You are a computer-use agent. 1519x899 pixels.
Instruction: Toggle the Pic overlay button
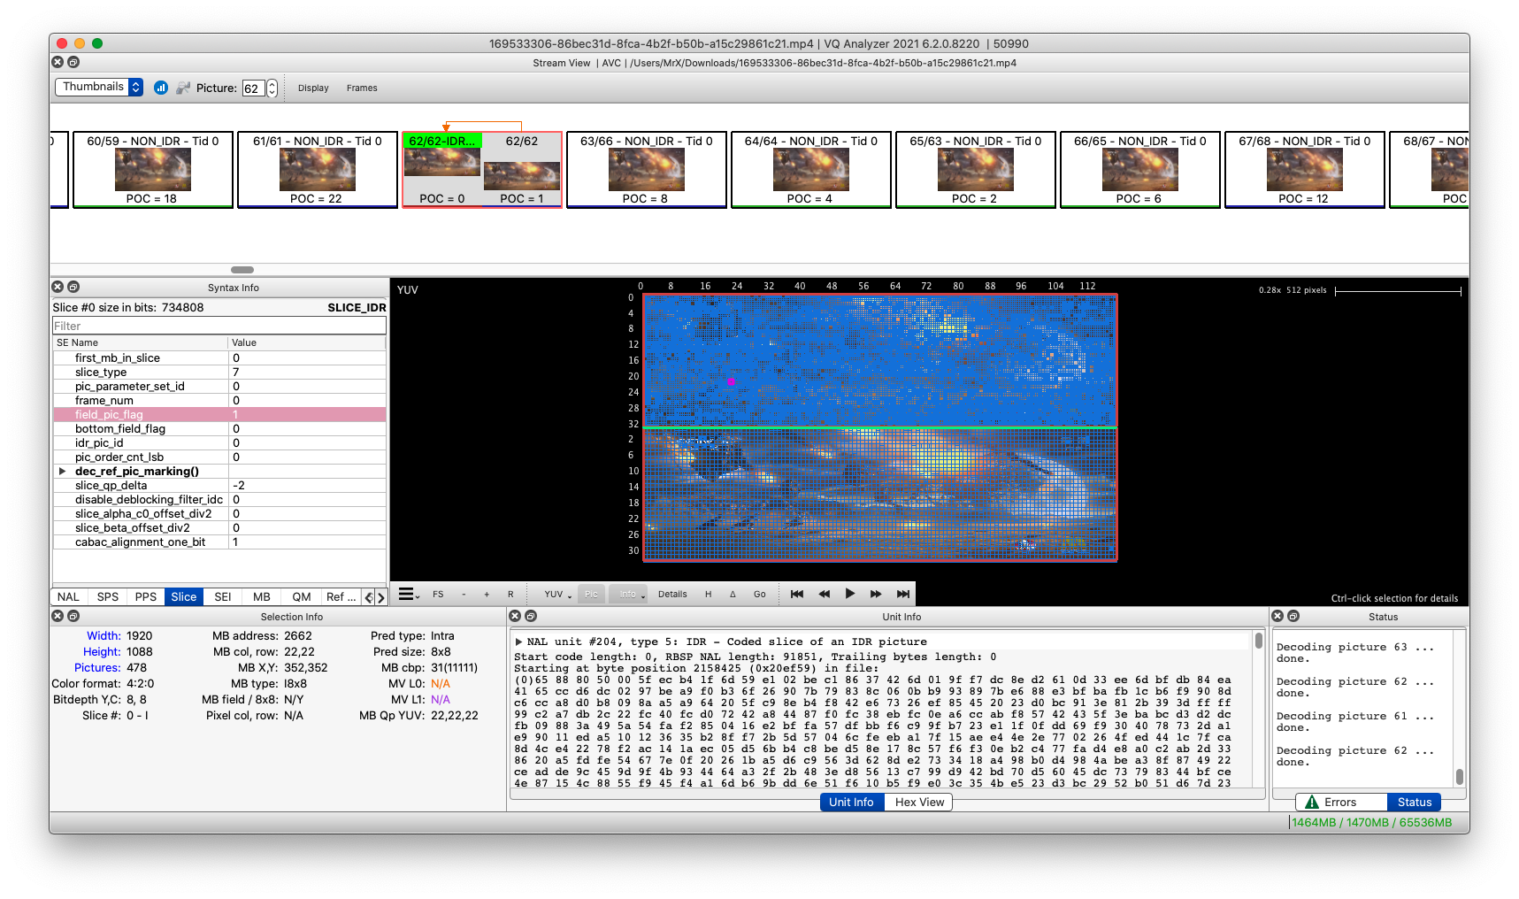(591, 594)
